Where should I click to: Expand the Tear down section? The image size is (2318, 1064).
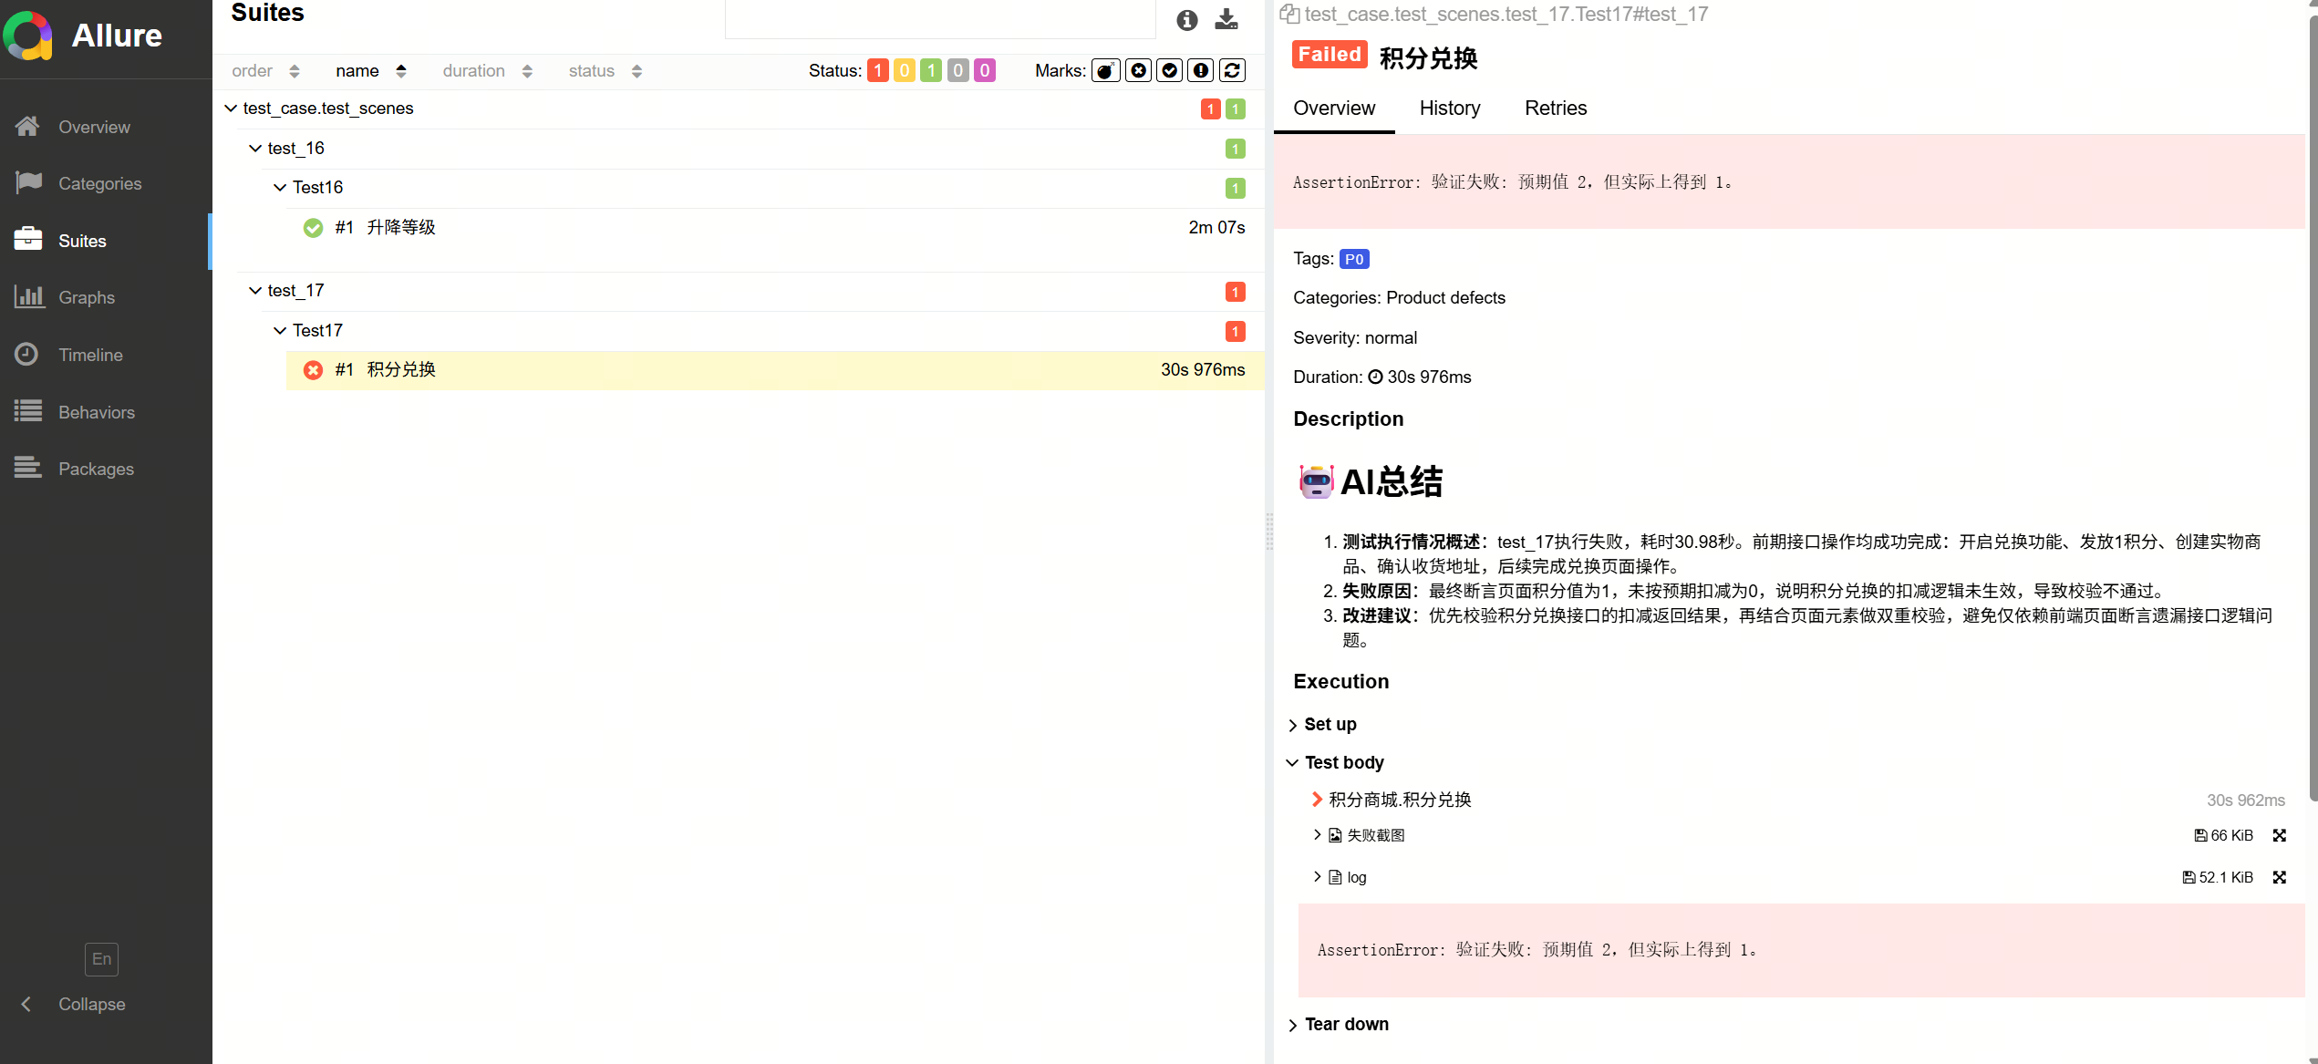(x=1345, y=1024)
